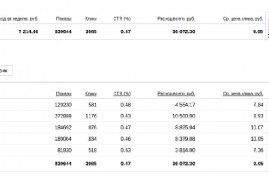The width and height of the screenshot is (269, 179).
Task: Click the 10 500.00 total spend cell
Action: click(183, 116)
